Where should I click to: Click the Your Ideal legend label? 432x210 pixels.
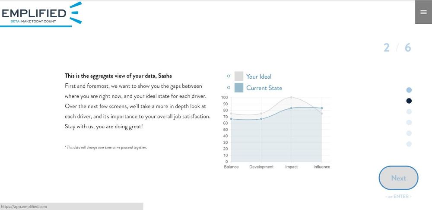tap(259, 76)
